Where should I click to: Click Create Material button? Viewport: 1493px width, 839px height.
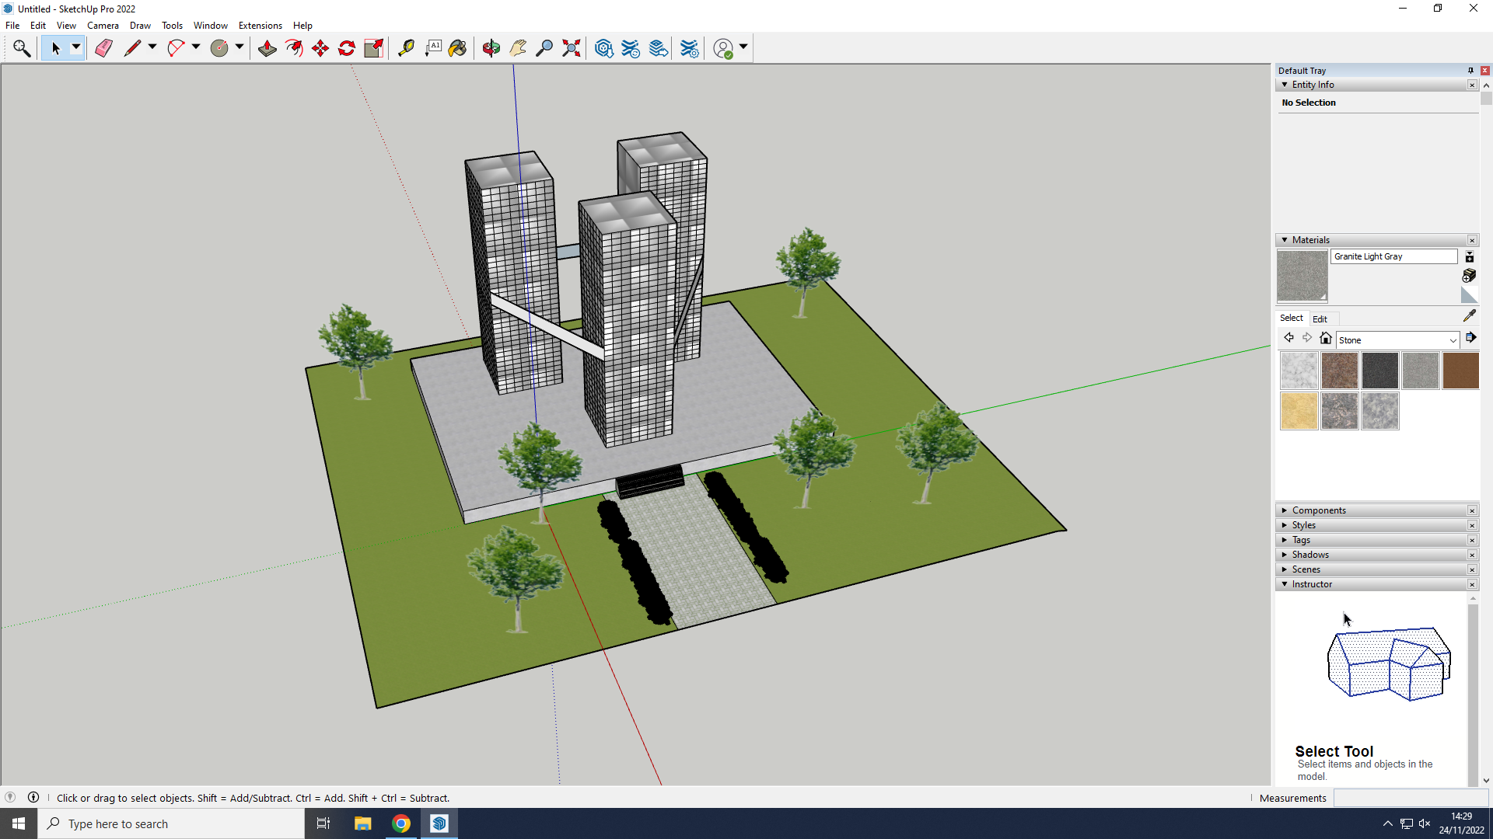(x=1469, y=276)
